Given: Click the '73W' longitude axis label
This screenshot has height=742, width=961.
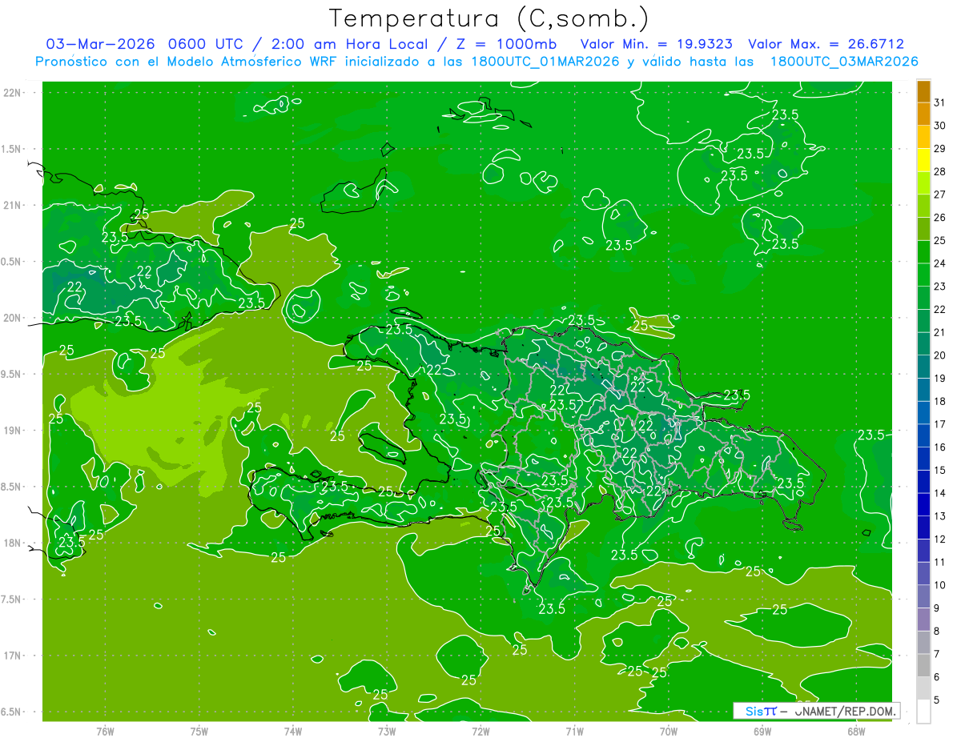Looking at the screenshot, I should (387, 731).
